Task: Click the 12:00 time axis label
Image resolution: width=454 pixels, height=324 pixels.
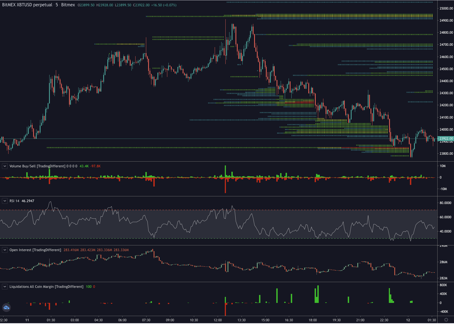Action: [x=217, y=320]
